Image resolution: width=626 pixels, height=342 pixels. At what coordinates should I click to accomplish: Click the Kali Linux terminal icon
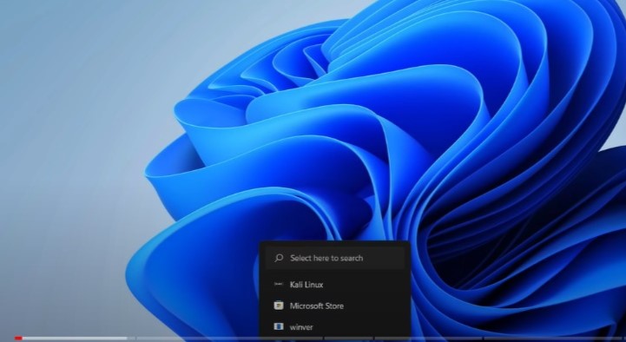278,284
